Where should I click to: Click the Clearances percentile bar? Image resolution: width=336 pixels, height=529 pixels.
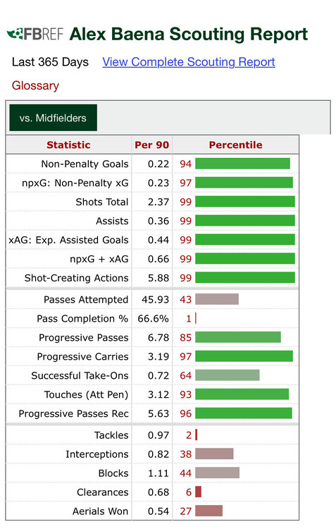point(198,492)
